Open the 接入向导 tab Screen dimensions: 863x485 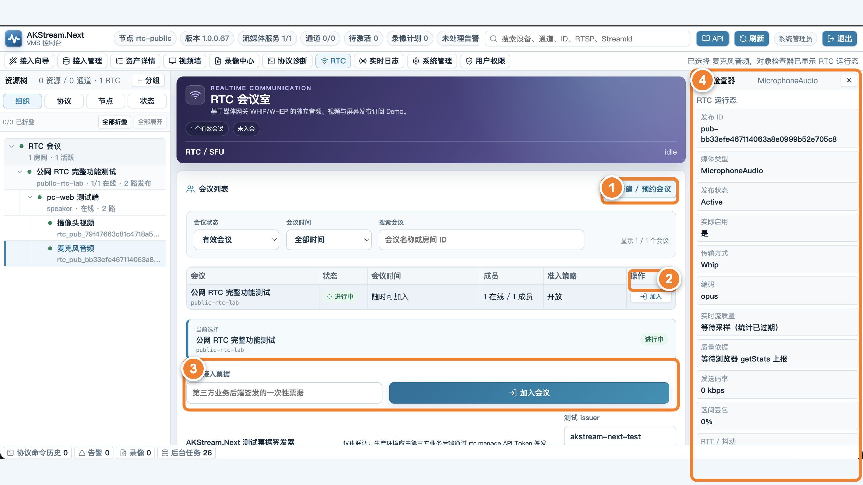tap(29, 61)
